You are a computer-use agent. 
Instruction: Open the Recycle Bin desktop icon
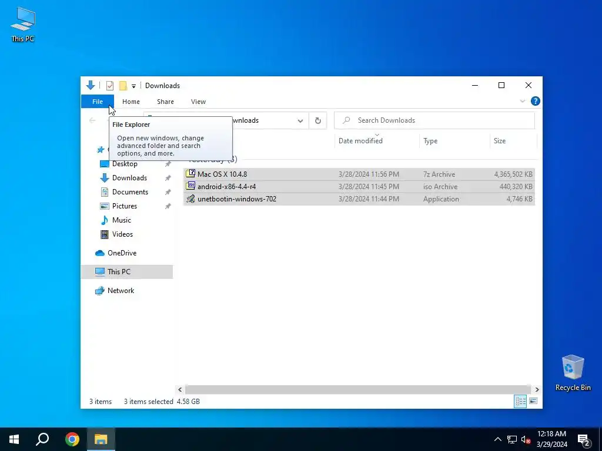click(573, 373)
